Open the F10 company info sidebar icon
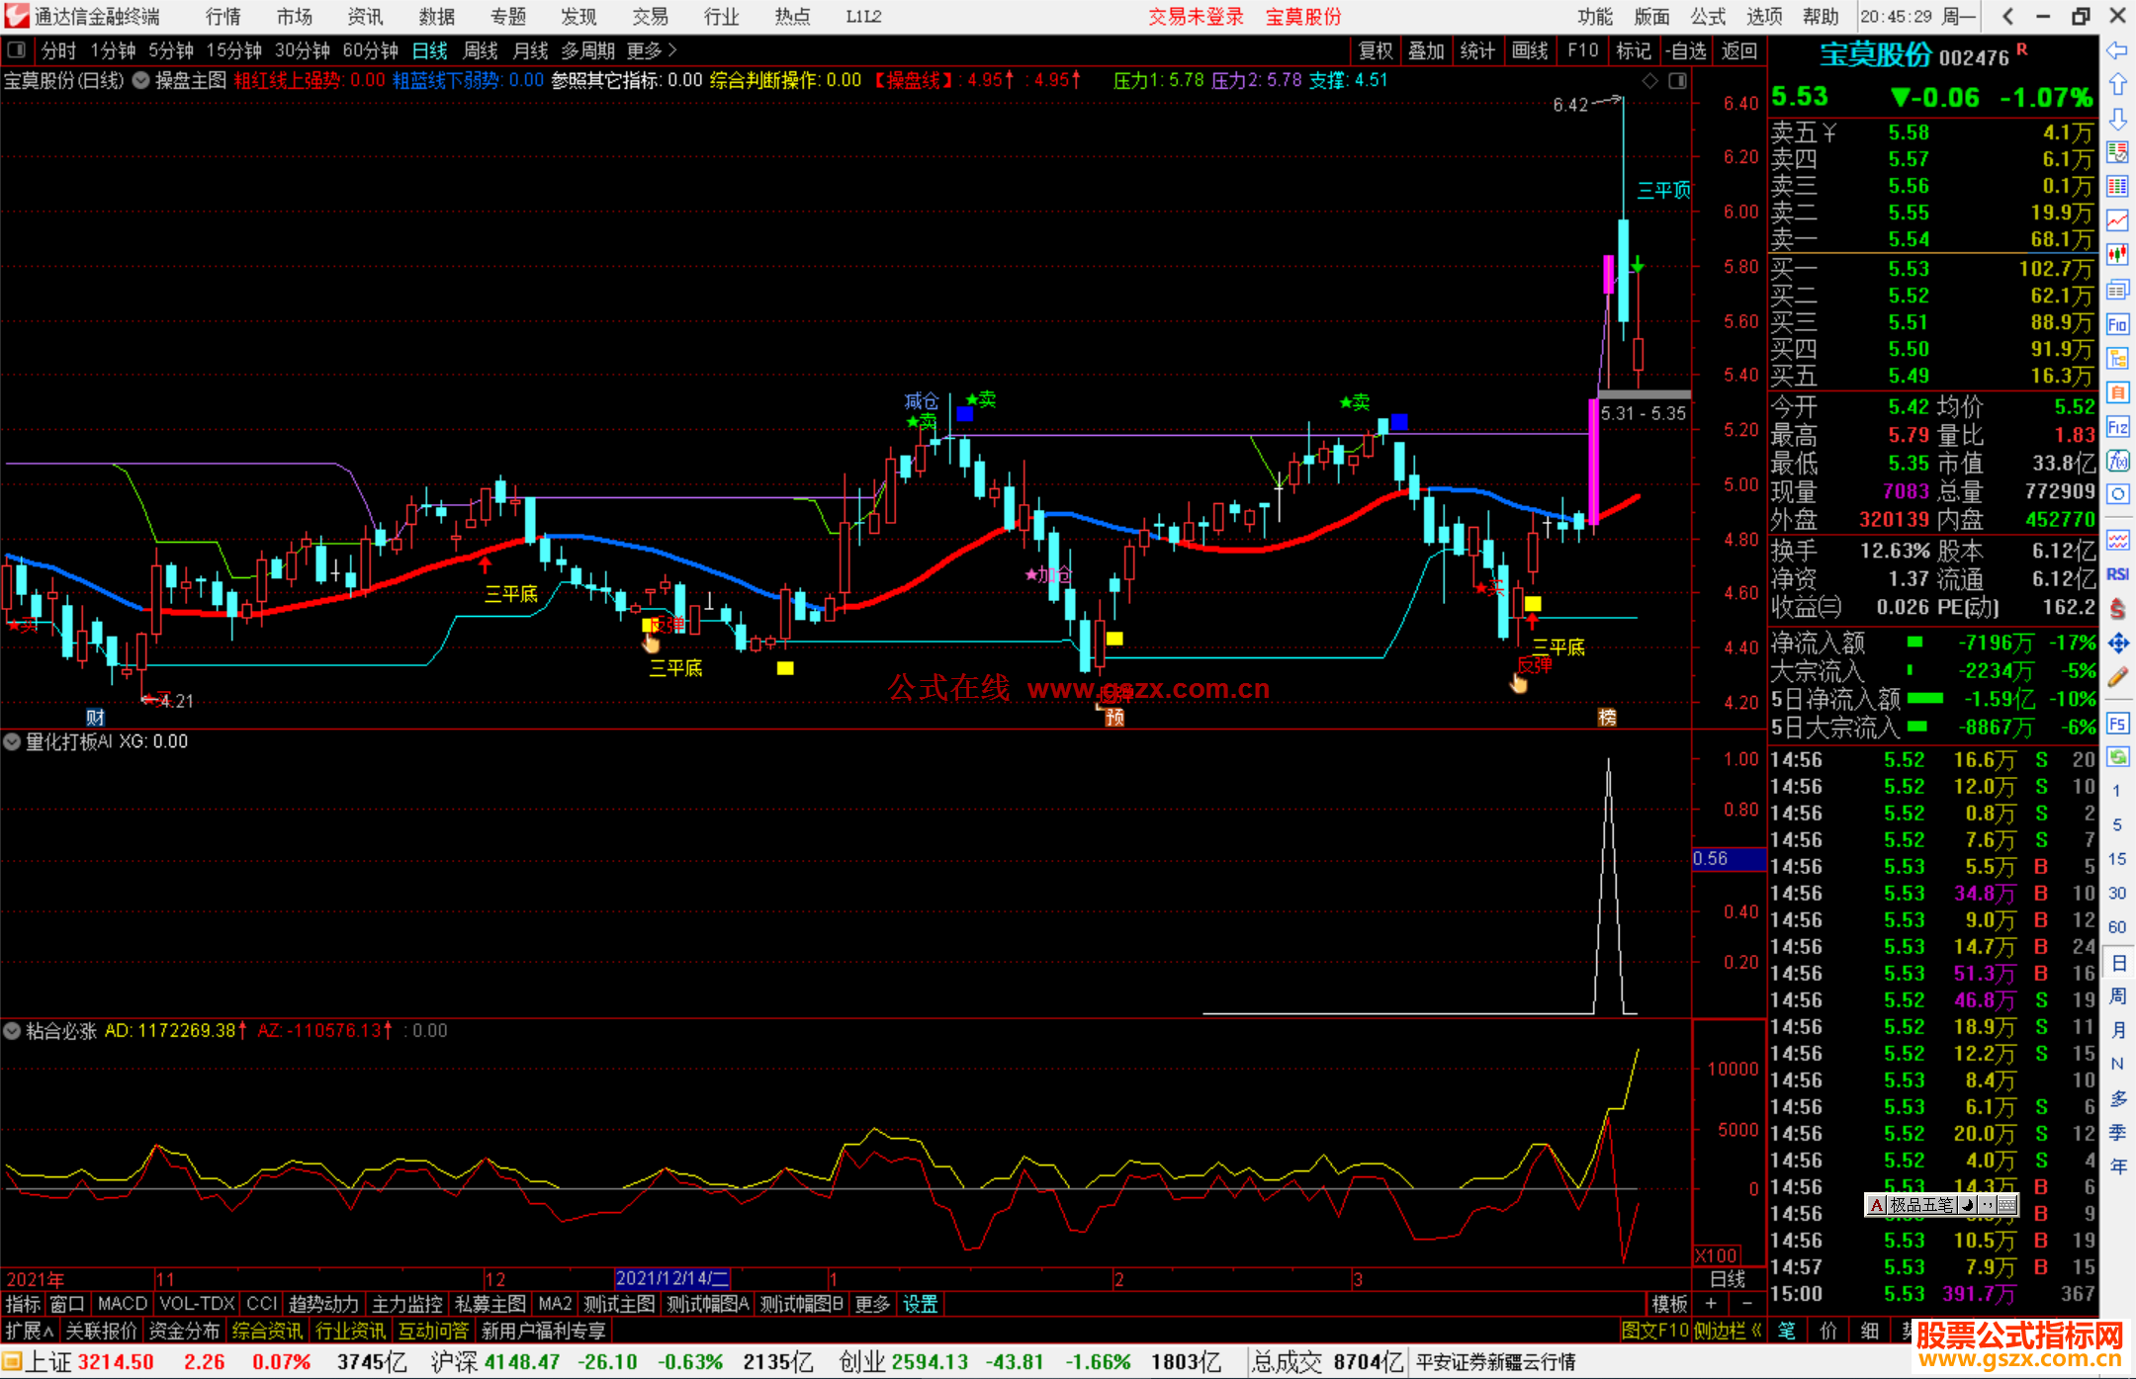The image size is (2136, 1379). 2117,324
